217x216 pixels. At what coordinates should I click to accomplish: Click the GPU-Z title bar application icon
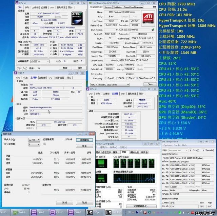click(90, 3)
